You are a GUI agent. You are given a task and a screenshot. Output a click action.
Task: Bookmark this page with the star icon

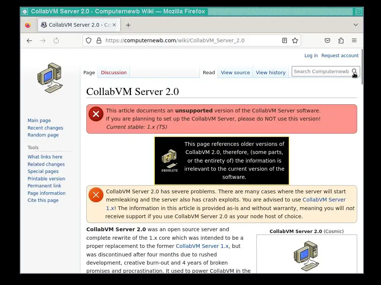click(x=295, y=40)
